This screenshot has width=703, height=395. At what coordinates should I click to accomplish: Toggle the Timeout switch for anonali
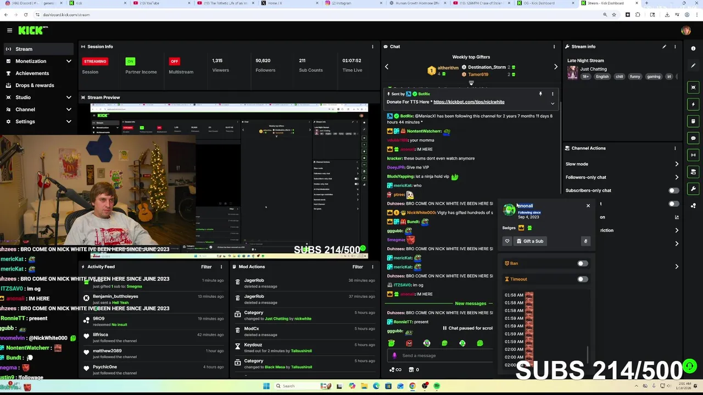tap(582, 279)
